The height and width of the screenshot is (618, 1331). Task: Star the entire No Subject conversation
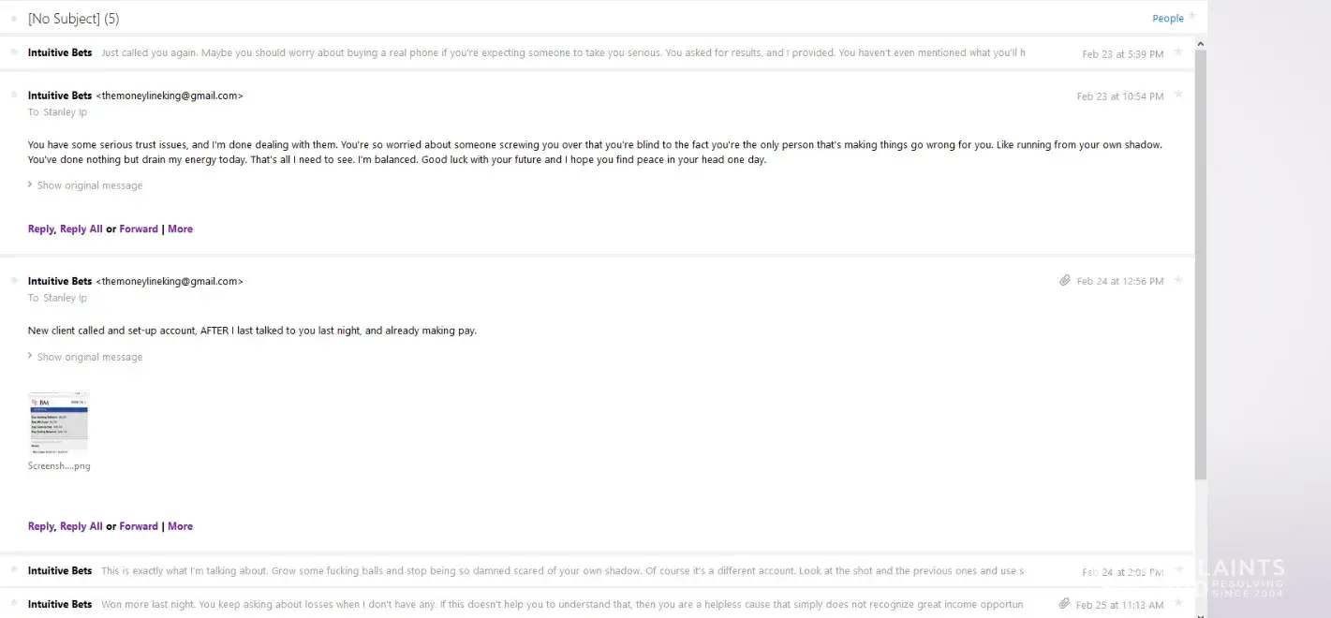tap(1192, 17)
